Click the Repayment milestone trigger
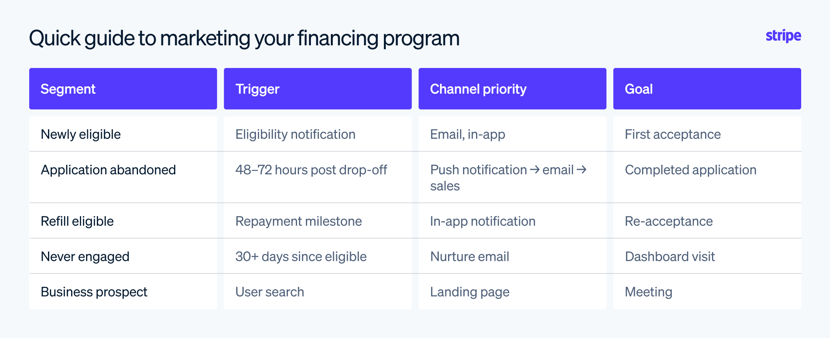 pyautogui.click(x=299, y=221)
